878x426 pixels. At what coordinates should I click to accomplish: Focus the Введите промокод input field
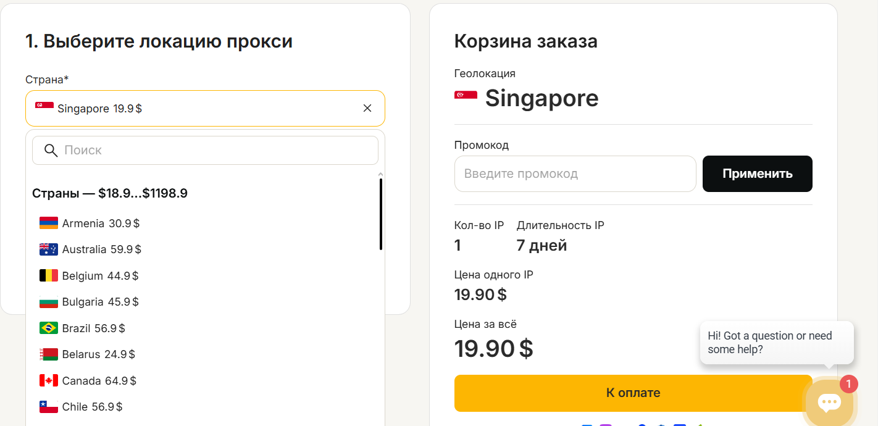575,173
